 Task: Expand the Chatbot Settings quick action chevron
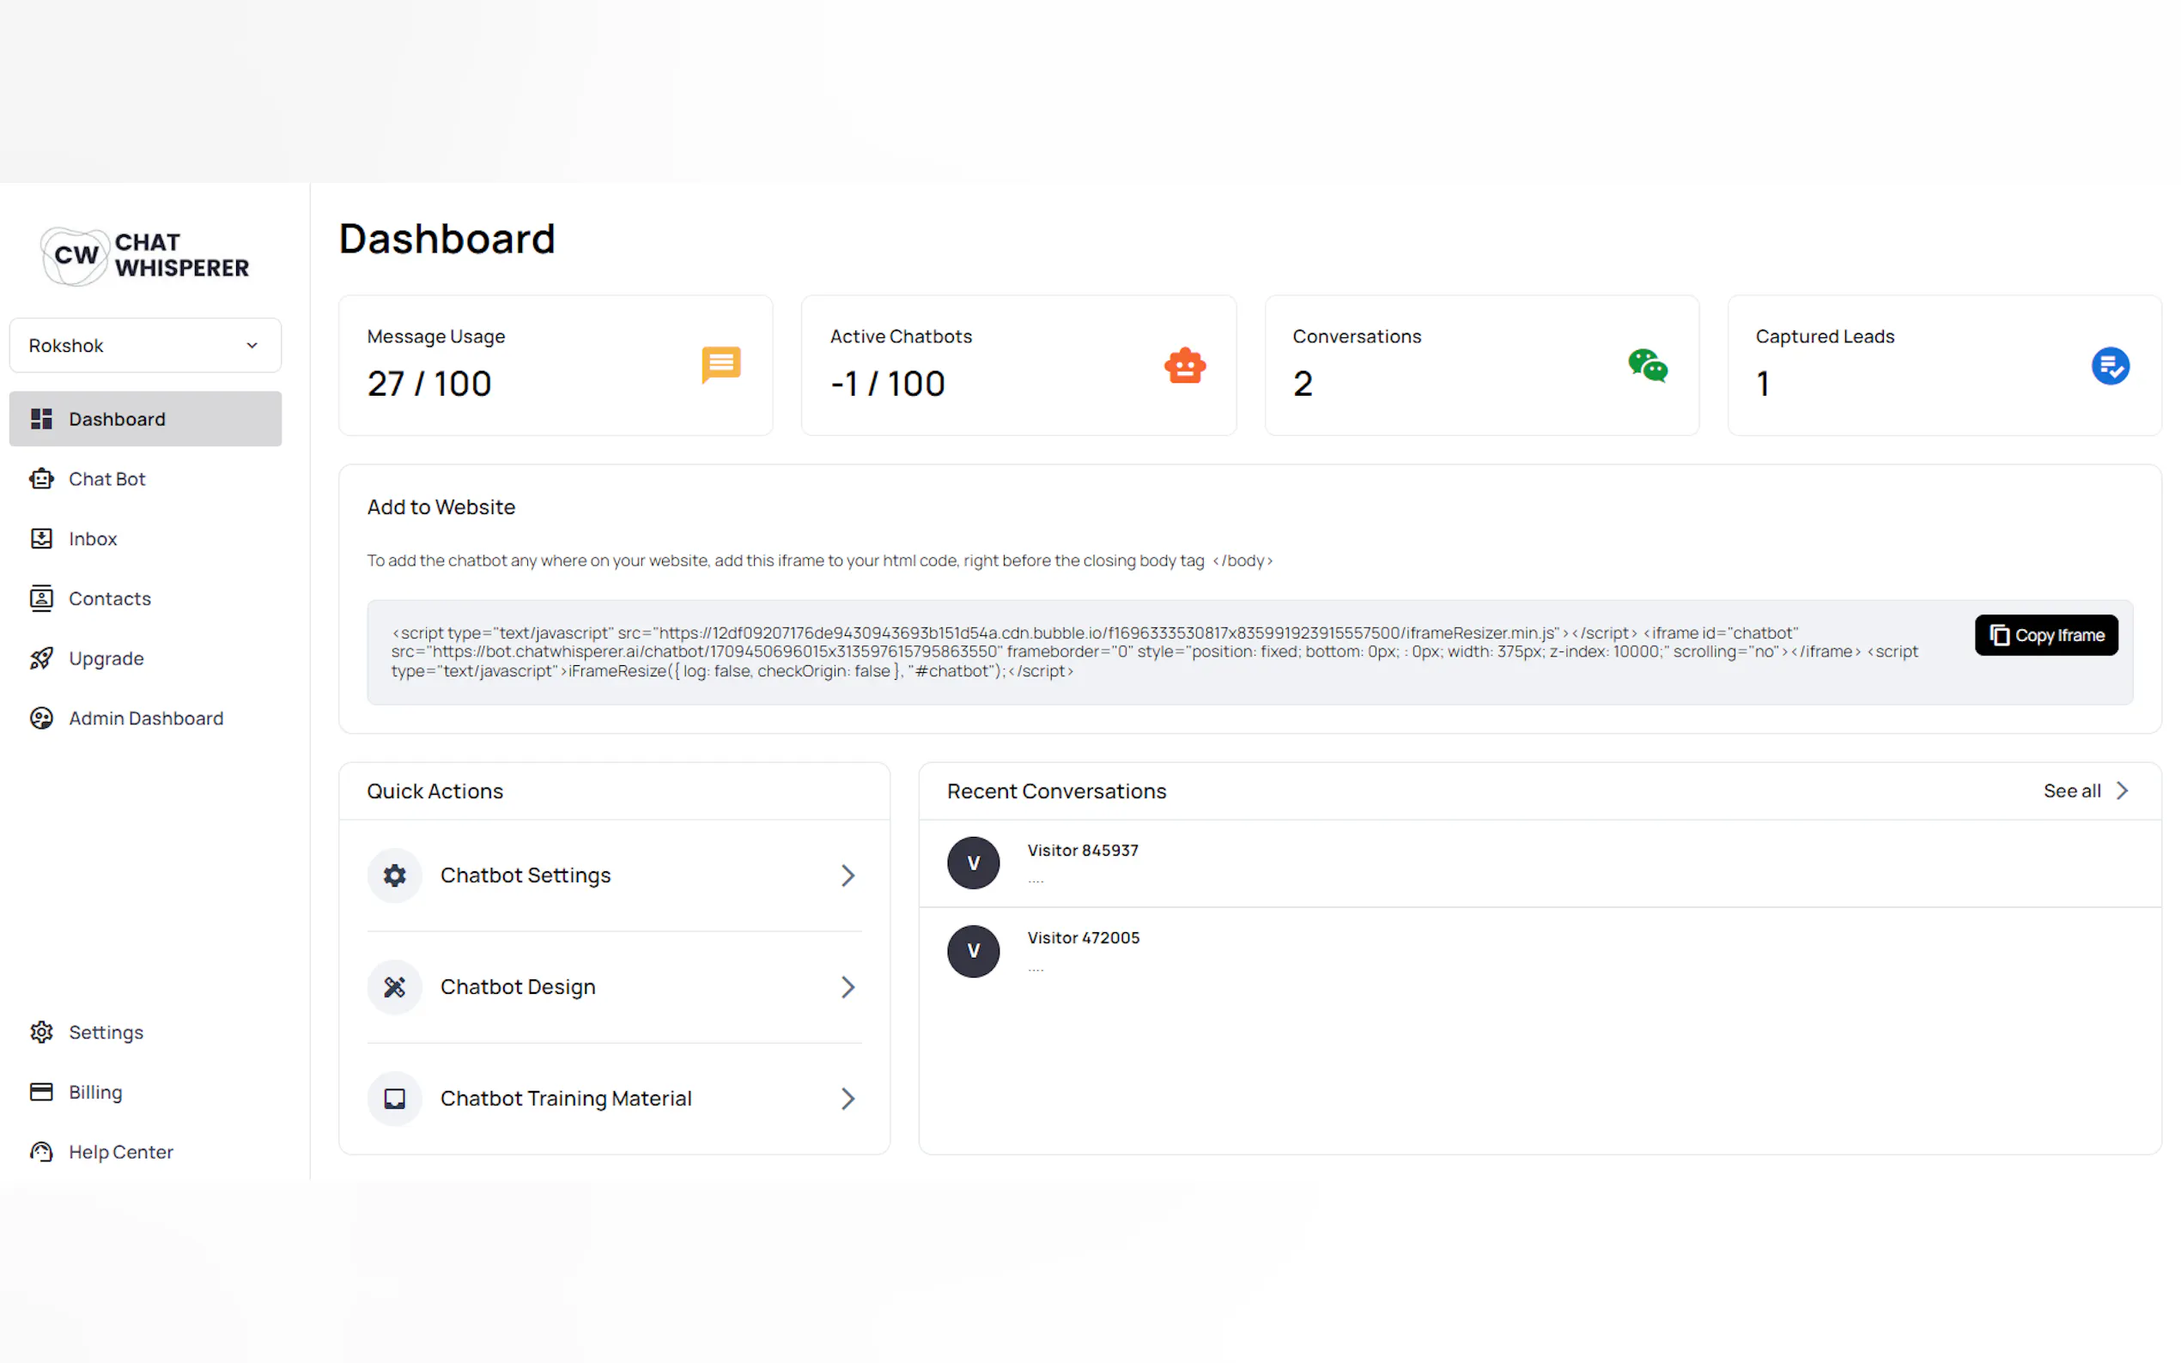pos(847,875)
